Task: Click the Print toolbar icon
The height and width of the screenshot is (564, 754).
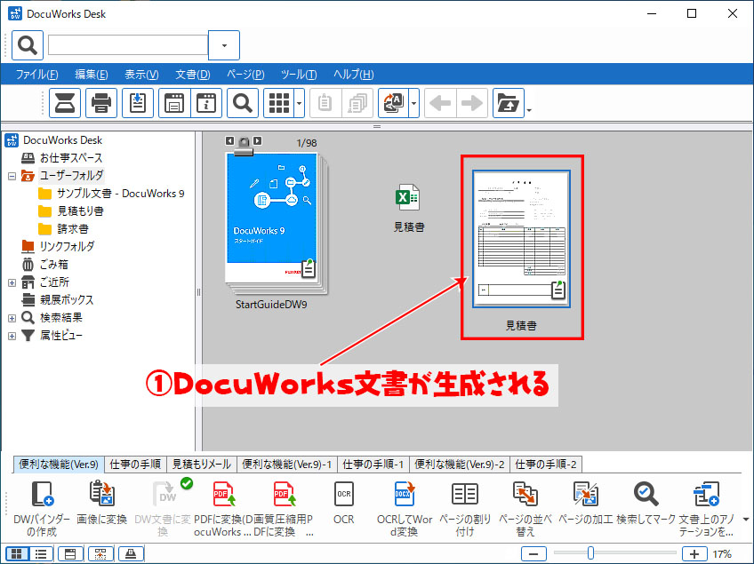Action: (101, 103)
